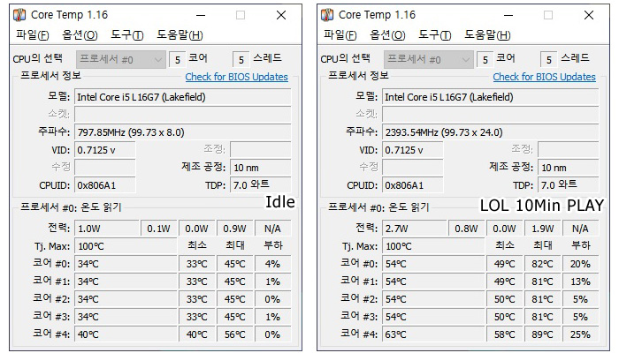
Task: Click Check for BIOS Updates in right window
Action: coord(545,77)
